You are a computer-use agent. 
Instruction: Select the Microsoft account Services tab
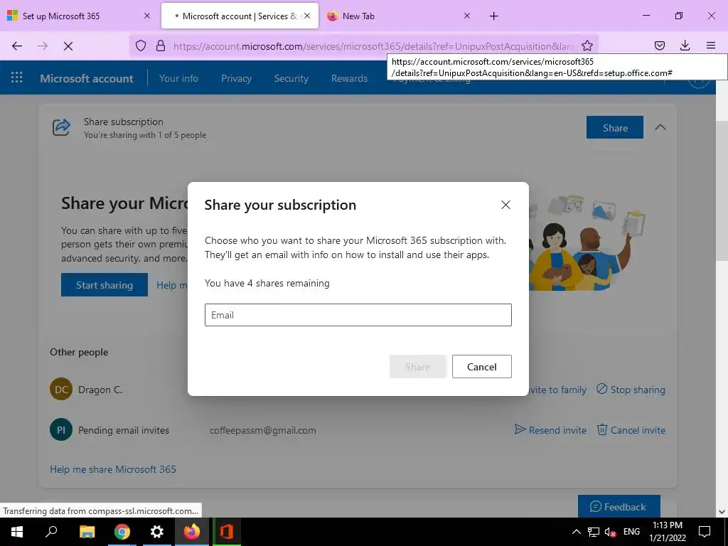(x=240, y=16)
